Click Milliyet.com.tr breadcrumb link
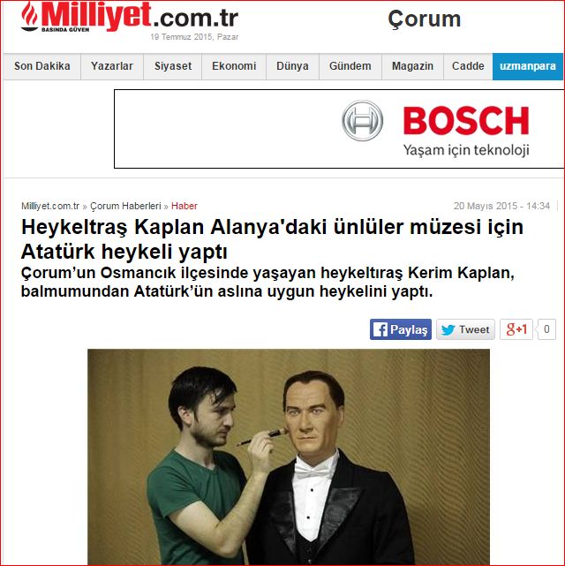Screen dimensions: 565x566 tap(50, 206)
